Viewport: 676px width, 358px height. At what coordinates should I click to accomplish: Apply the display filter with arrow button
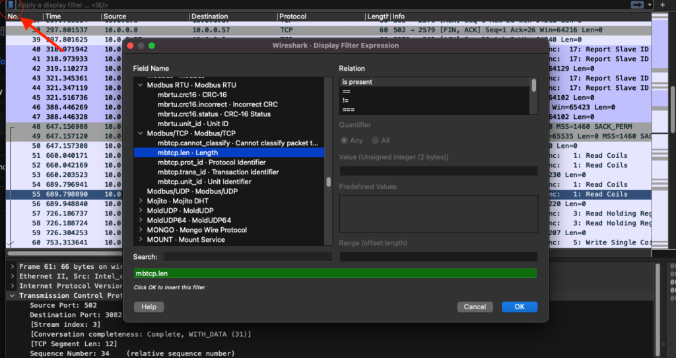637,5
